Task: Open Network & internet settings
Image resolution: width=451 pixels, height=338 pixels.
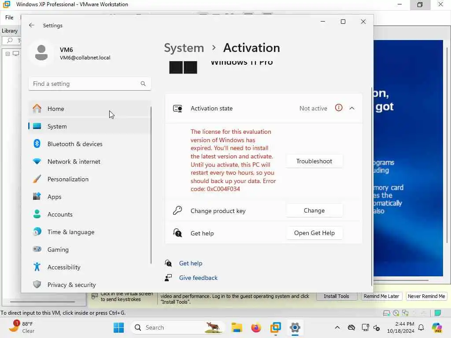Action: (89, 162)
